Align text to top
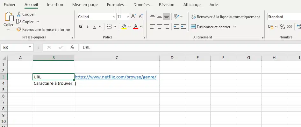 (153, 16)
